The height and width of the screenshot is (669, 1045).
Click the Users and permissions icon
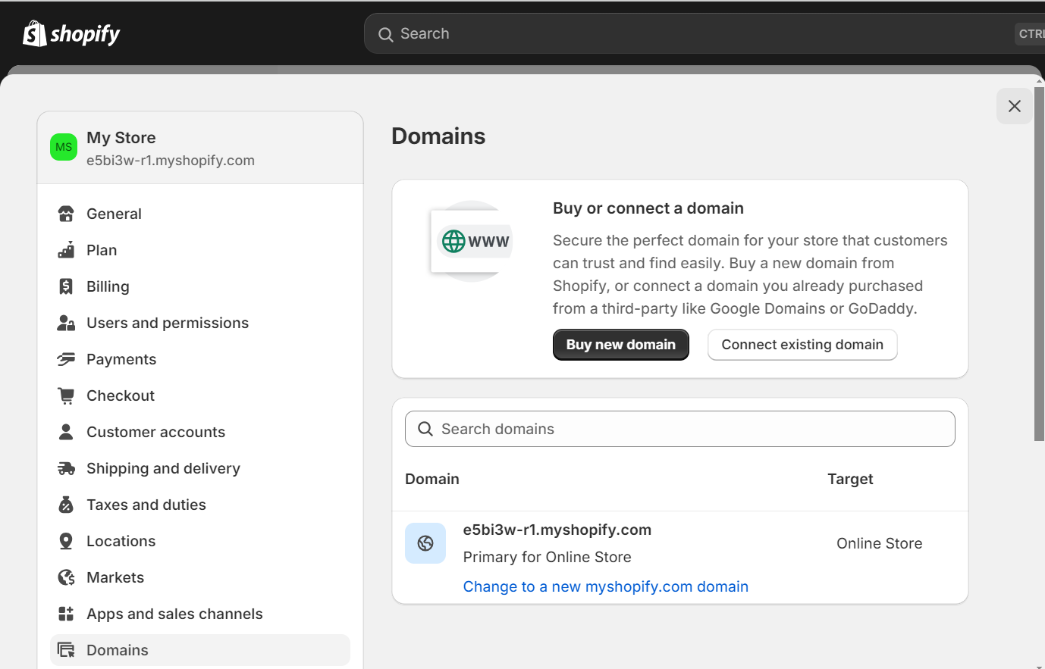(66, 323)
